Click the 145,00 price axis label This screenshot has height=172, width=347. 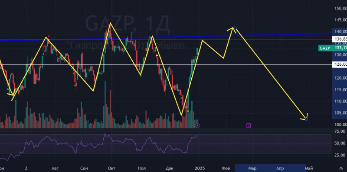coord(341,20)
